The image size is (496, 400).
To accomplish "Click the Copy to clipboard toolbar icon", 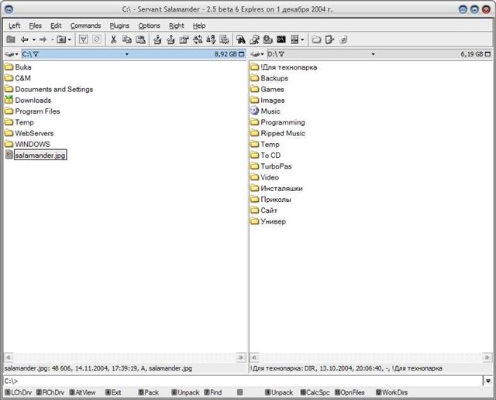I will tap(126, 39).
